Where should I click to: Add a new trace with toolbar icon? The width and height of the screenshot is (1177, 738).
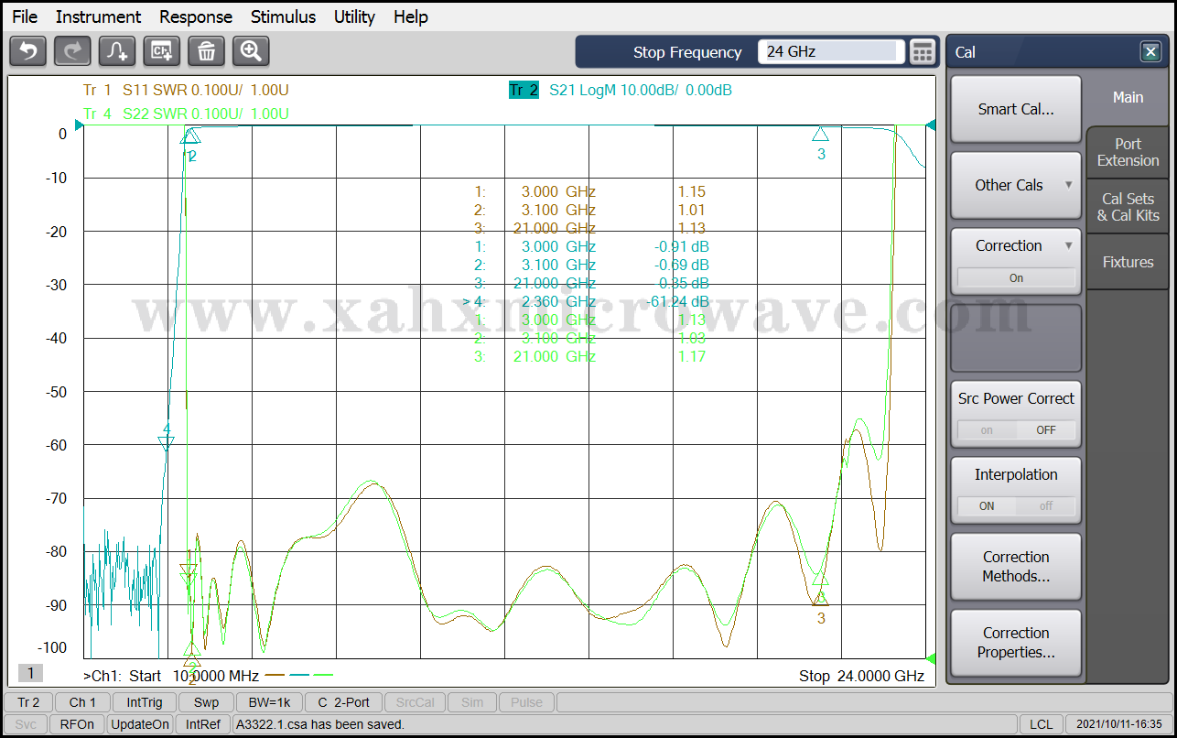coord(117,51)
